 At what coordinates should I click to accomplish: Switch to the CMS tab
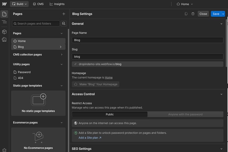click(x=38, y=4)
